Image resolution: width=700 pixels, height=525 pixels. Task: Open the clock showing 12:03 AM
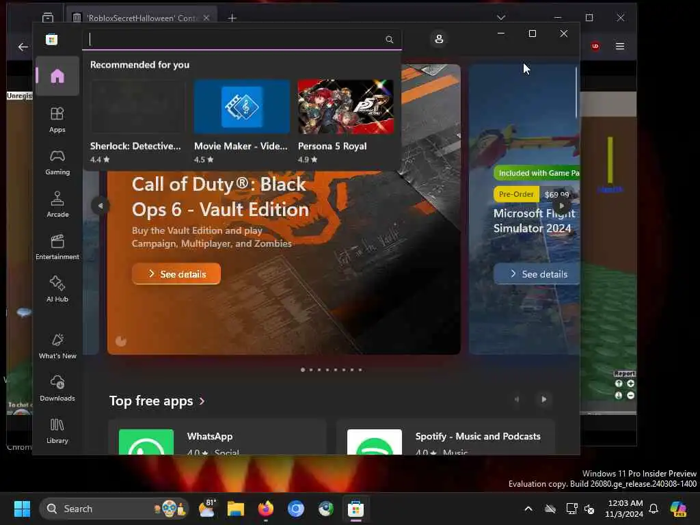click(625, 509)
